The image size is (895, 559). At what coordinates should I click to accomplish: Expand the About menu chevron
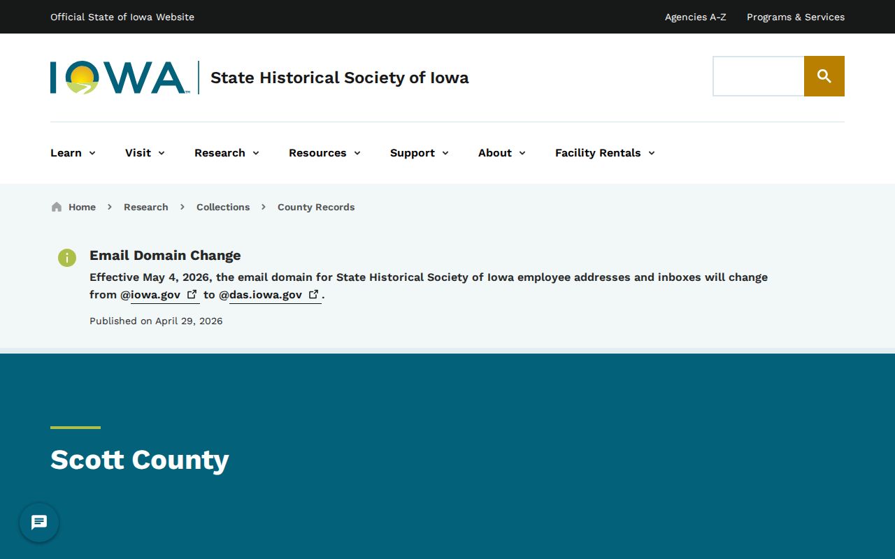click(x=522, y=153)
